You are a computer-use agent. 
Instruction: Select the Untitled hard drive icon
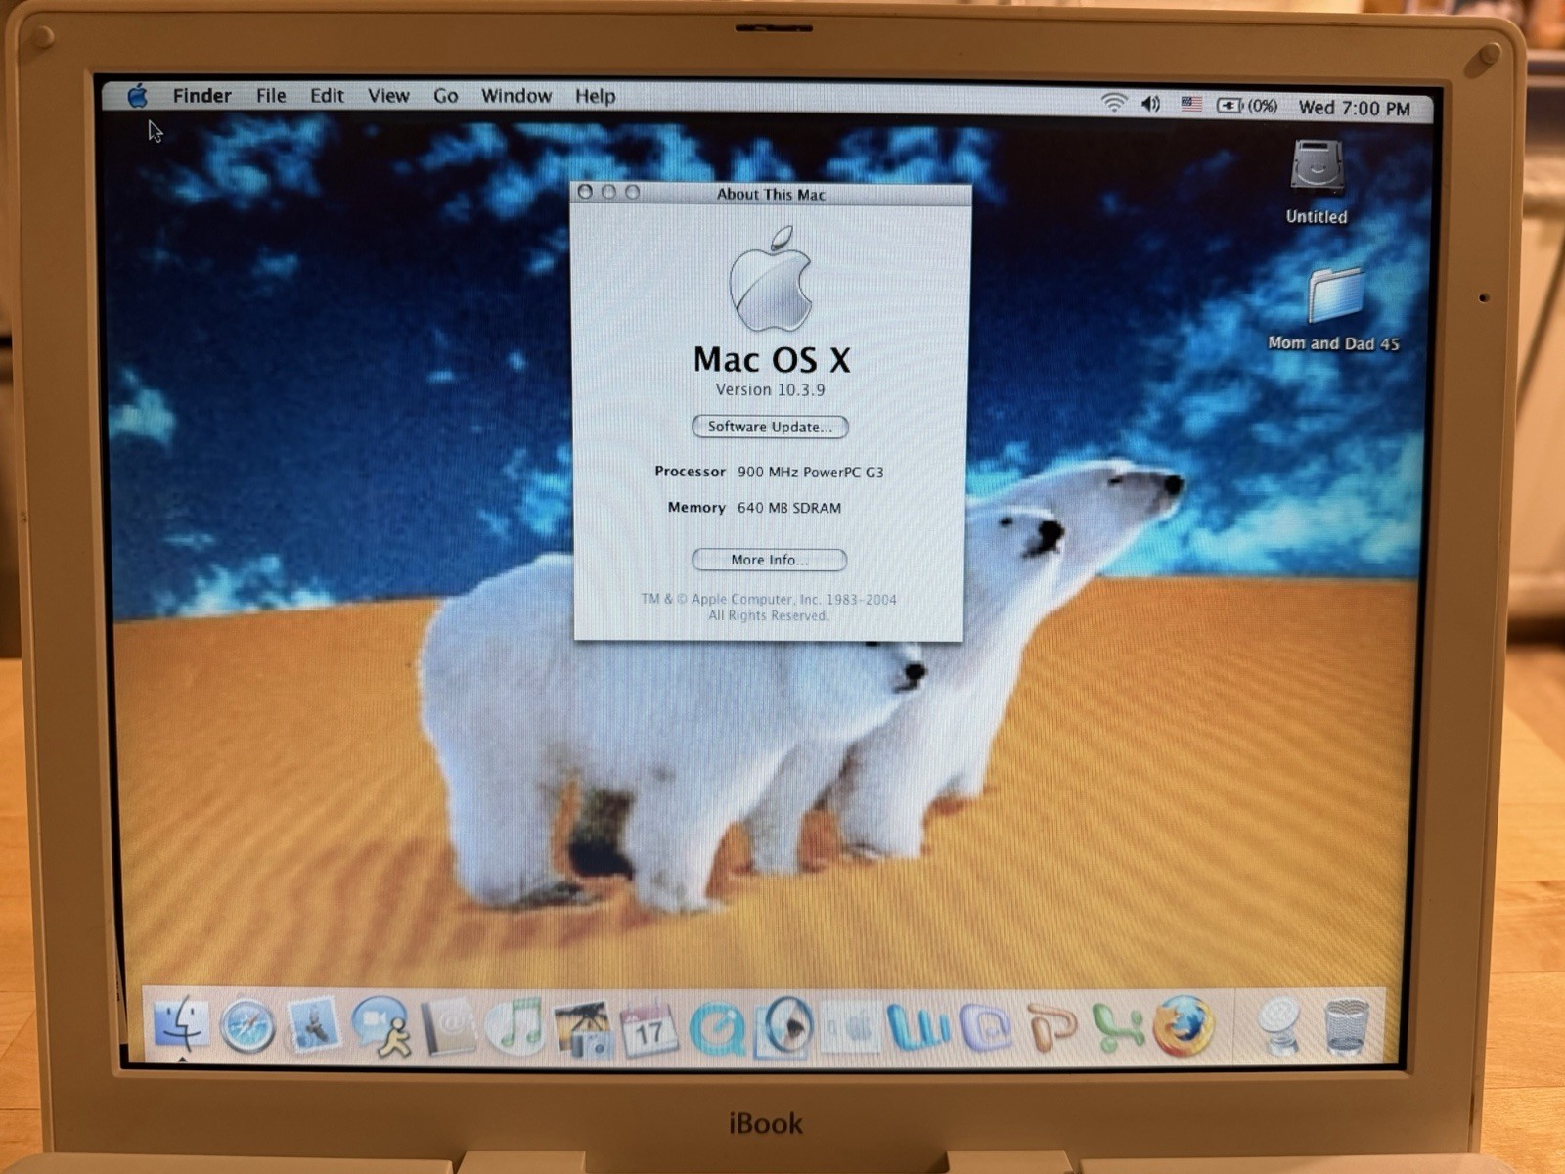click(x=1317, y=167)
